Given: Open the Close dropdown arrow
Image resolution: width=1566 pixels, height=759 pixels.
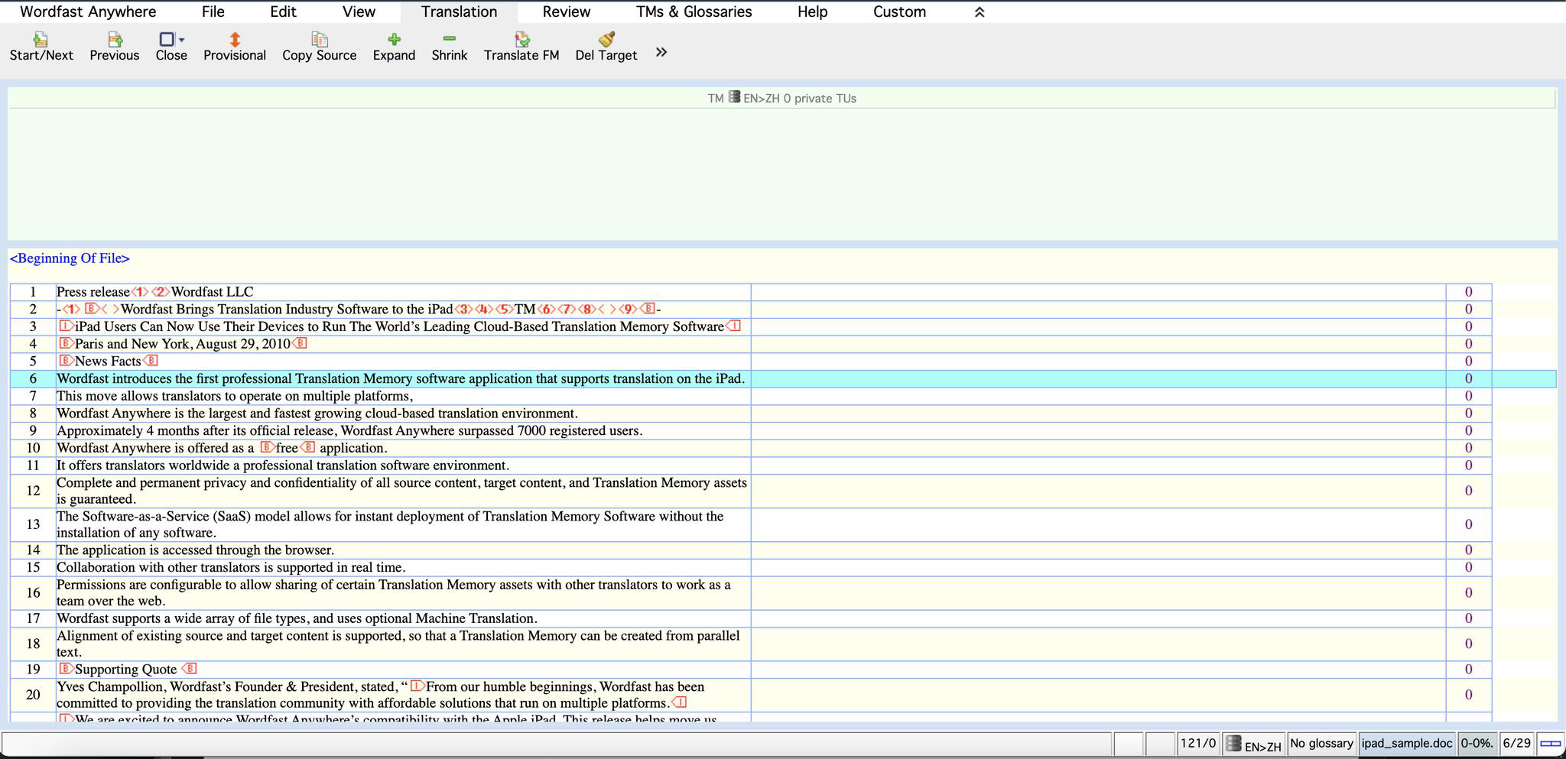Looking at the screenshot, I should [x=181, y=40].
